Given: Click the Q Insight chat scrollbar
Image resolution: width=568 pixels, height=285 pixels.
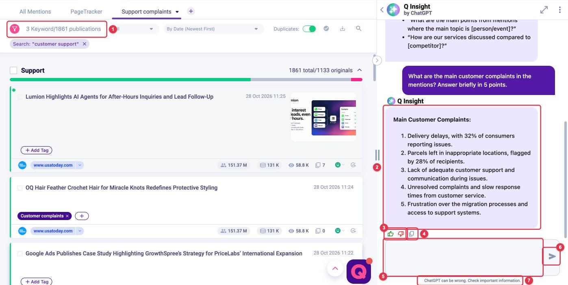Looking at the screenshot, I should click(565, 179).
